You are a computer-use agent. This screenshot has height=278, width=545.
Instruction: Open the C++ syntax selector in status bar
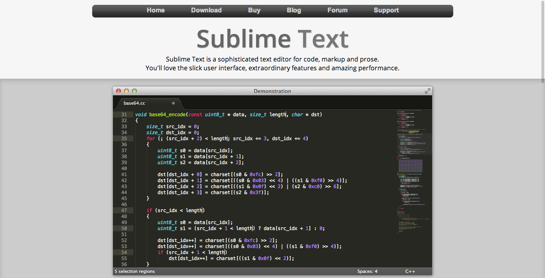[x=410, y=272]
